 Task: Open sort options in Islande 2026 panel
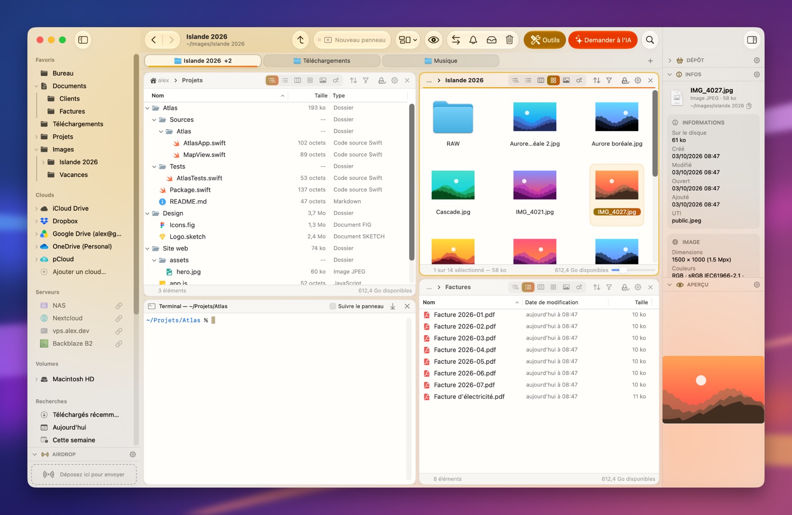(x=596, y=80)
